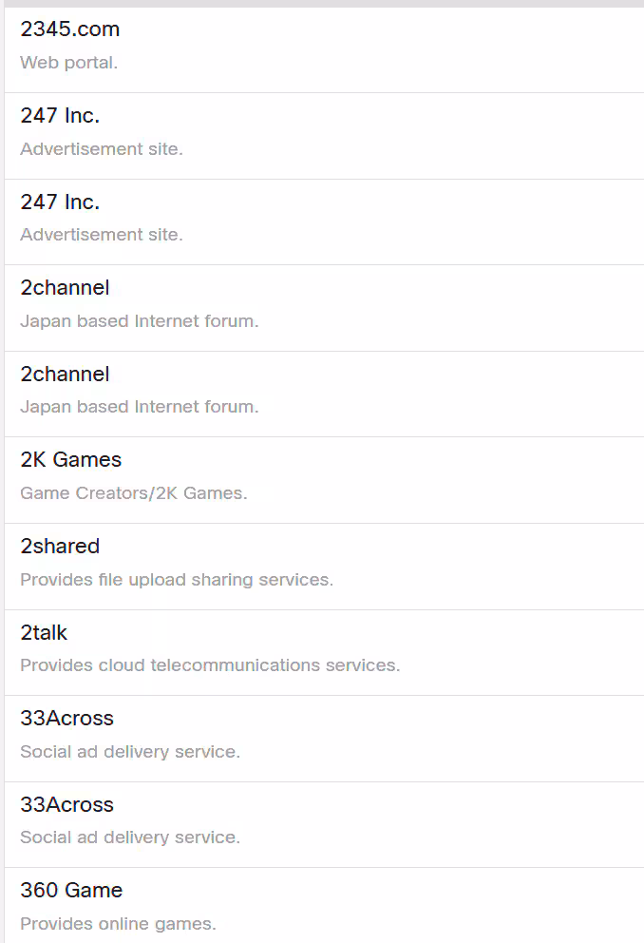Select the 2talk list item
This screenshot has height=943, width=644.
tap(44, 632)
